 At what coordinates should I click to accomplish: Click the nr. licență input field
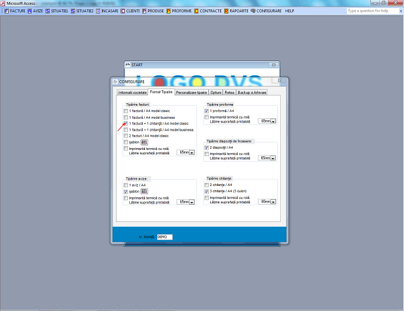pyautogui.click(x=164, y=236)
